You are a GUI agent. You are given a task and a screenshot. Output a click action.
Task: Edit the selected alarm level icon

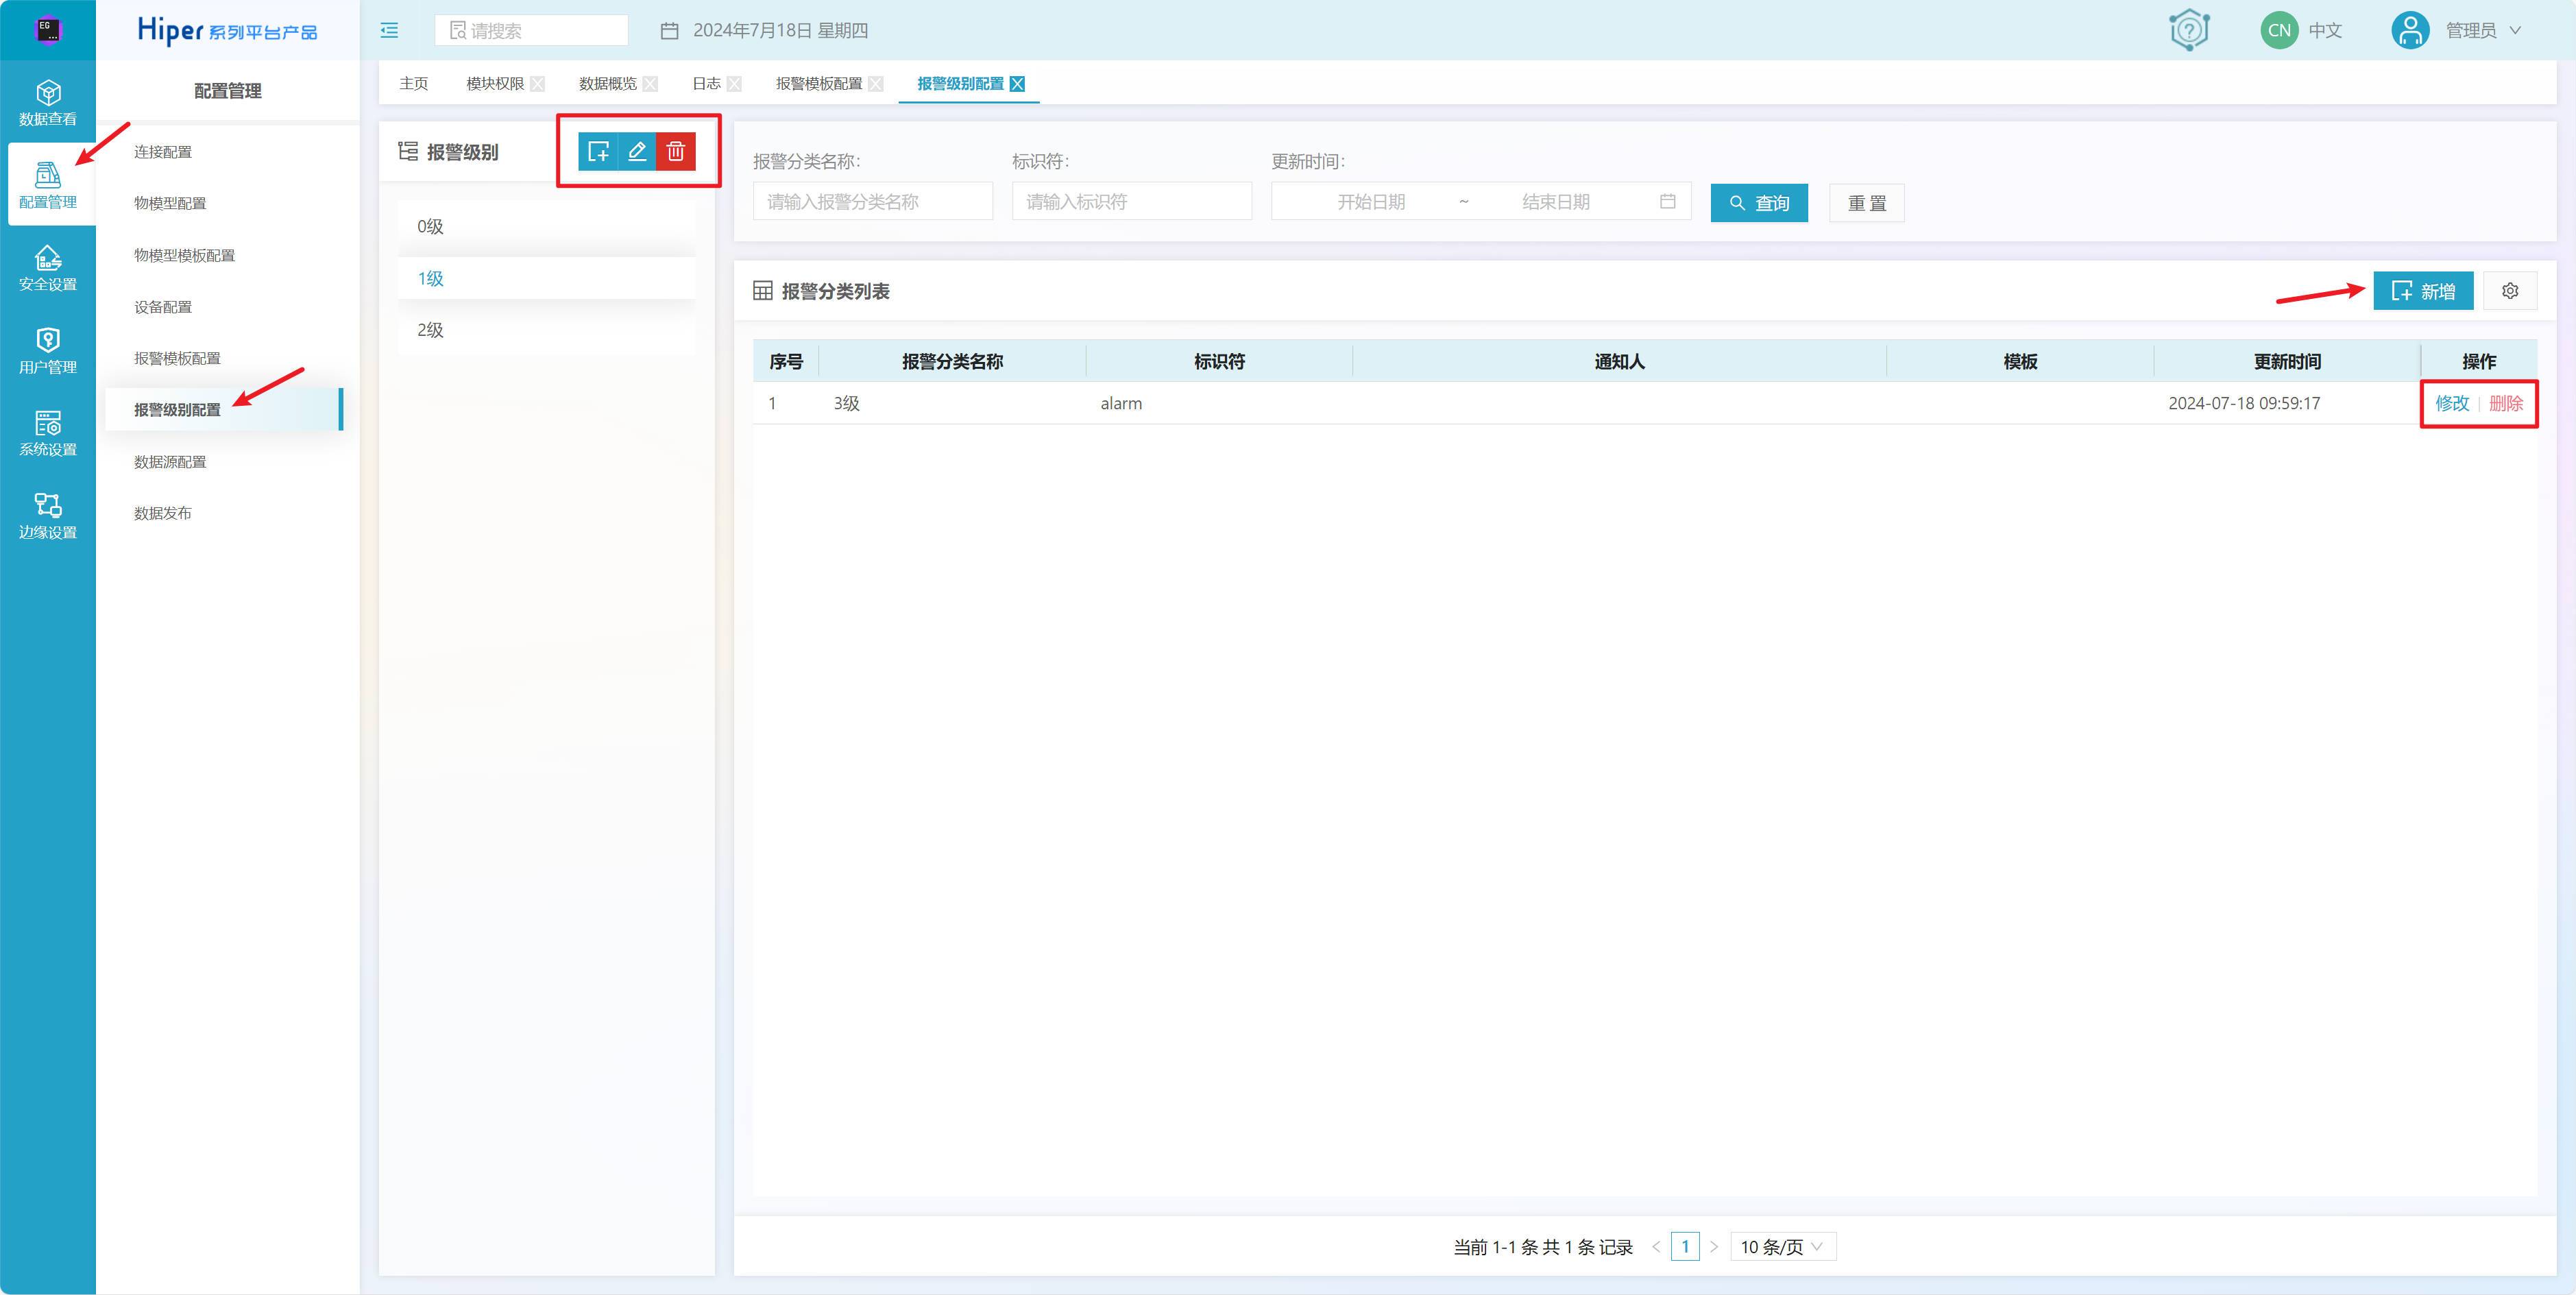coord(637,151)
